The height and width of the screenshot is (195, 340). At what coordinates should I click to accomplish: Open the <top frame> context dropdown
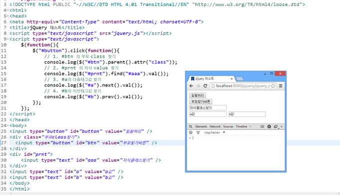click(214, 132)
